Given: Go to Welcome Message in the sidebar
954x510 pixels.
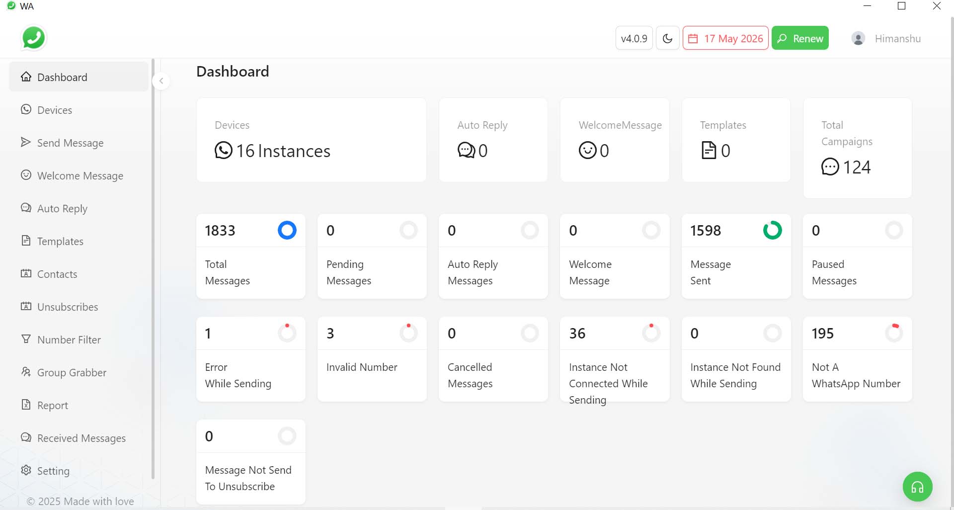Looking at the screenshot, I should [x=79, y=175].
